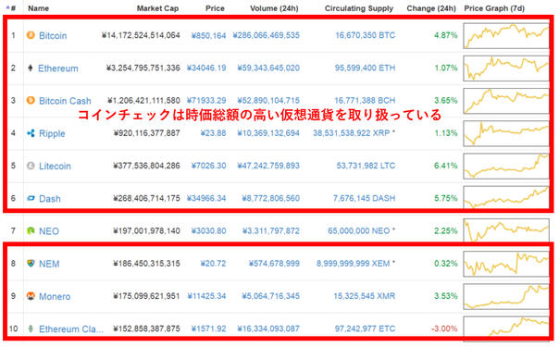Click the NEM logo icon

click(x=31, y=264)
